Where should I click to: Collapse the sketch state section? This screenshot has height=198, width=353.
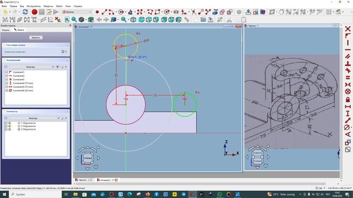68,45
